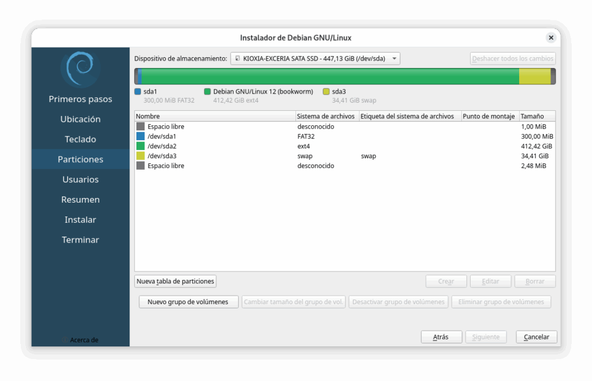Image resolution: width=592 pixels, height=381 pixels.
Task: Click Atrás button
Action: click(x=441, y=337)
